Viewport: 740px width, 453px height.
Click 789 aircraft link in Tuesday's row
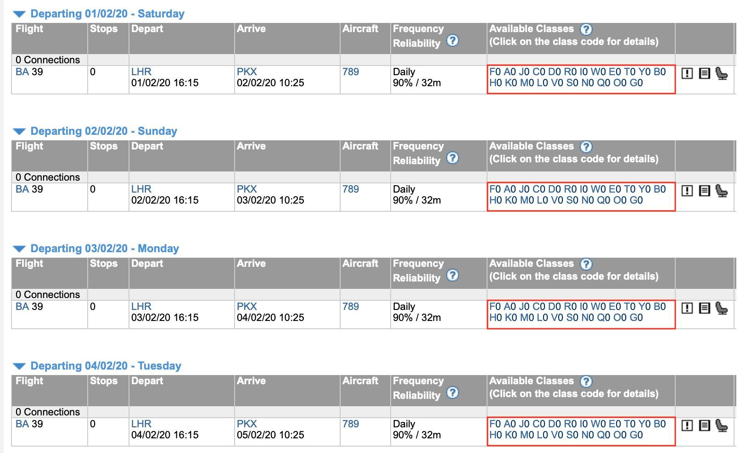click(x=351, y=424)
